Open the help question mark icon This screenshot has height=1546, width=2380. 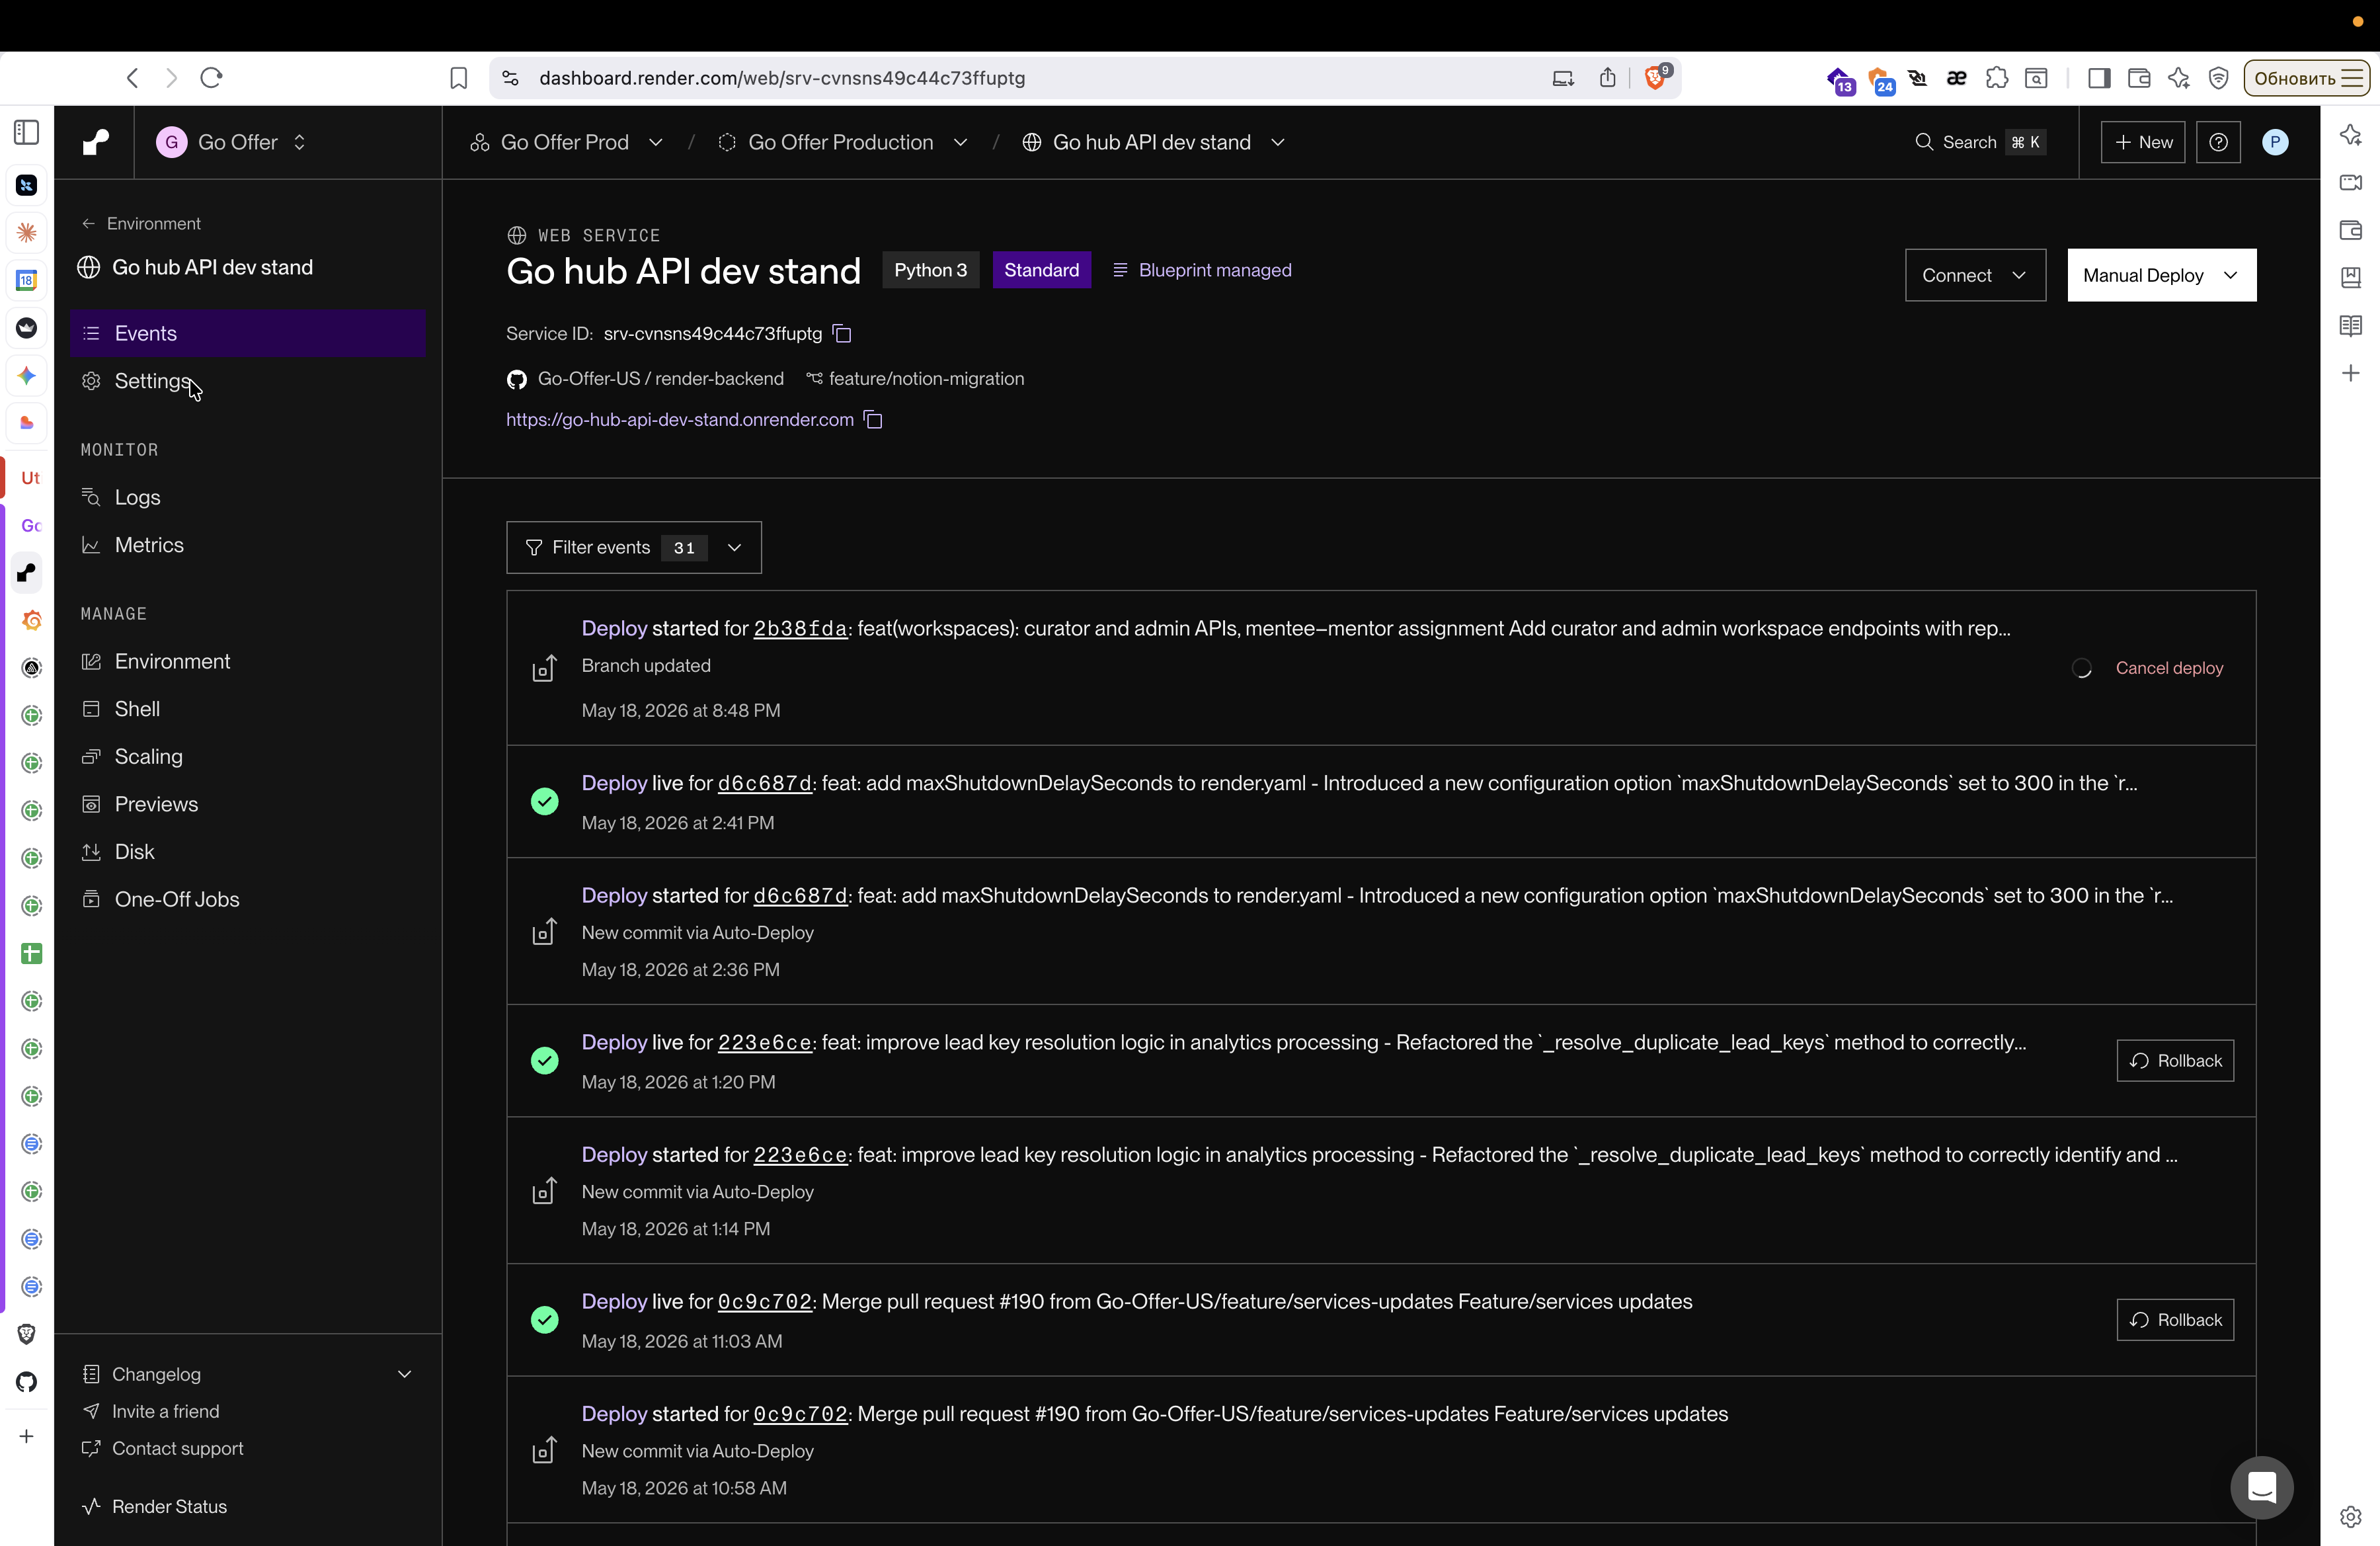pyautogui.click(x=2218, y=142)
